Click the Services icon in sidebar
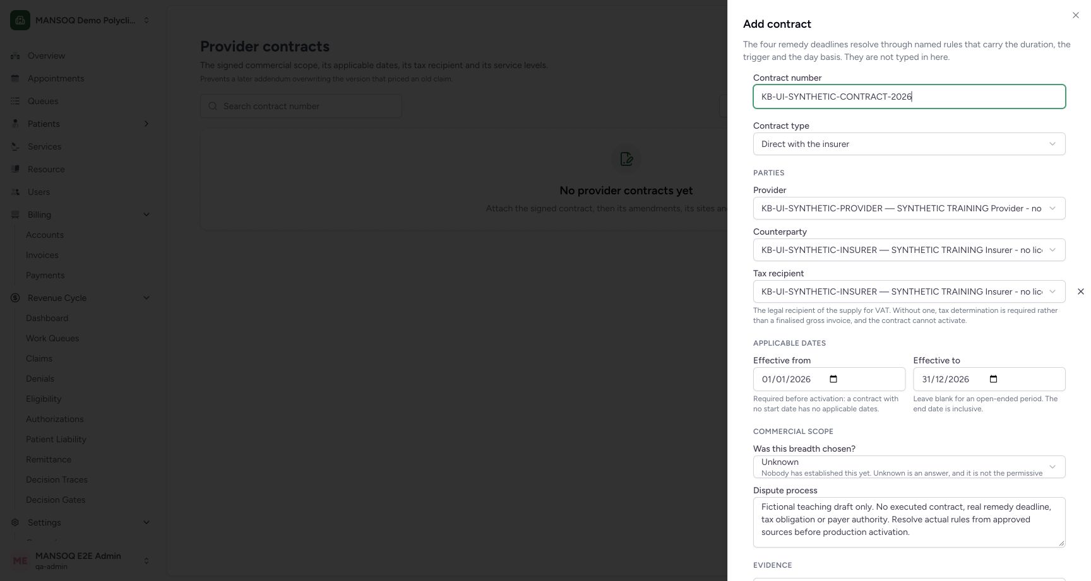Screen dimensions: 1091x581 15,146
